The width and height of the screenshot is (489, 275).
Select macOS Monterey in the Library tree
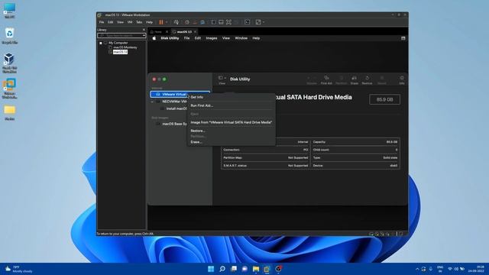[125, 47]
